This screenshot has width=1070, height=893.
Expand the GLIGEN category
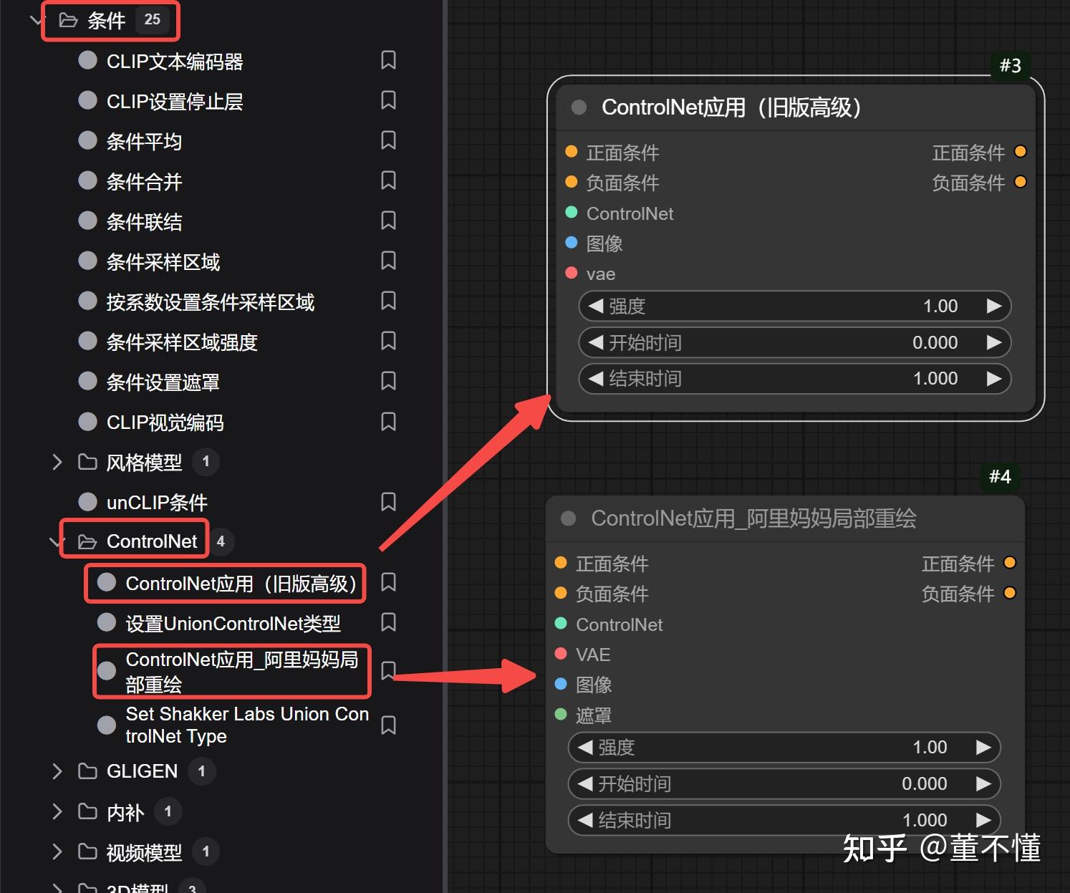coord(57,771)
